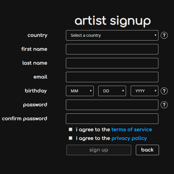Click the confirm password input field
Image resolution: width=174 pixels, height=174 pixels.
pyautogui.click(x=112, y=119)
